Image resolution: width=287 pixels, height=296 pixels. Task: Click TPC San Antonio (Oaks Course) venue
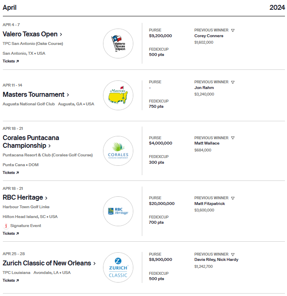click(x=33, y=44)
